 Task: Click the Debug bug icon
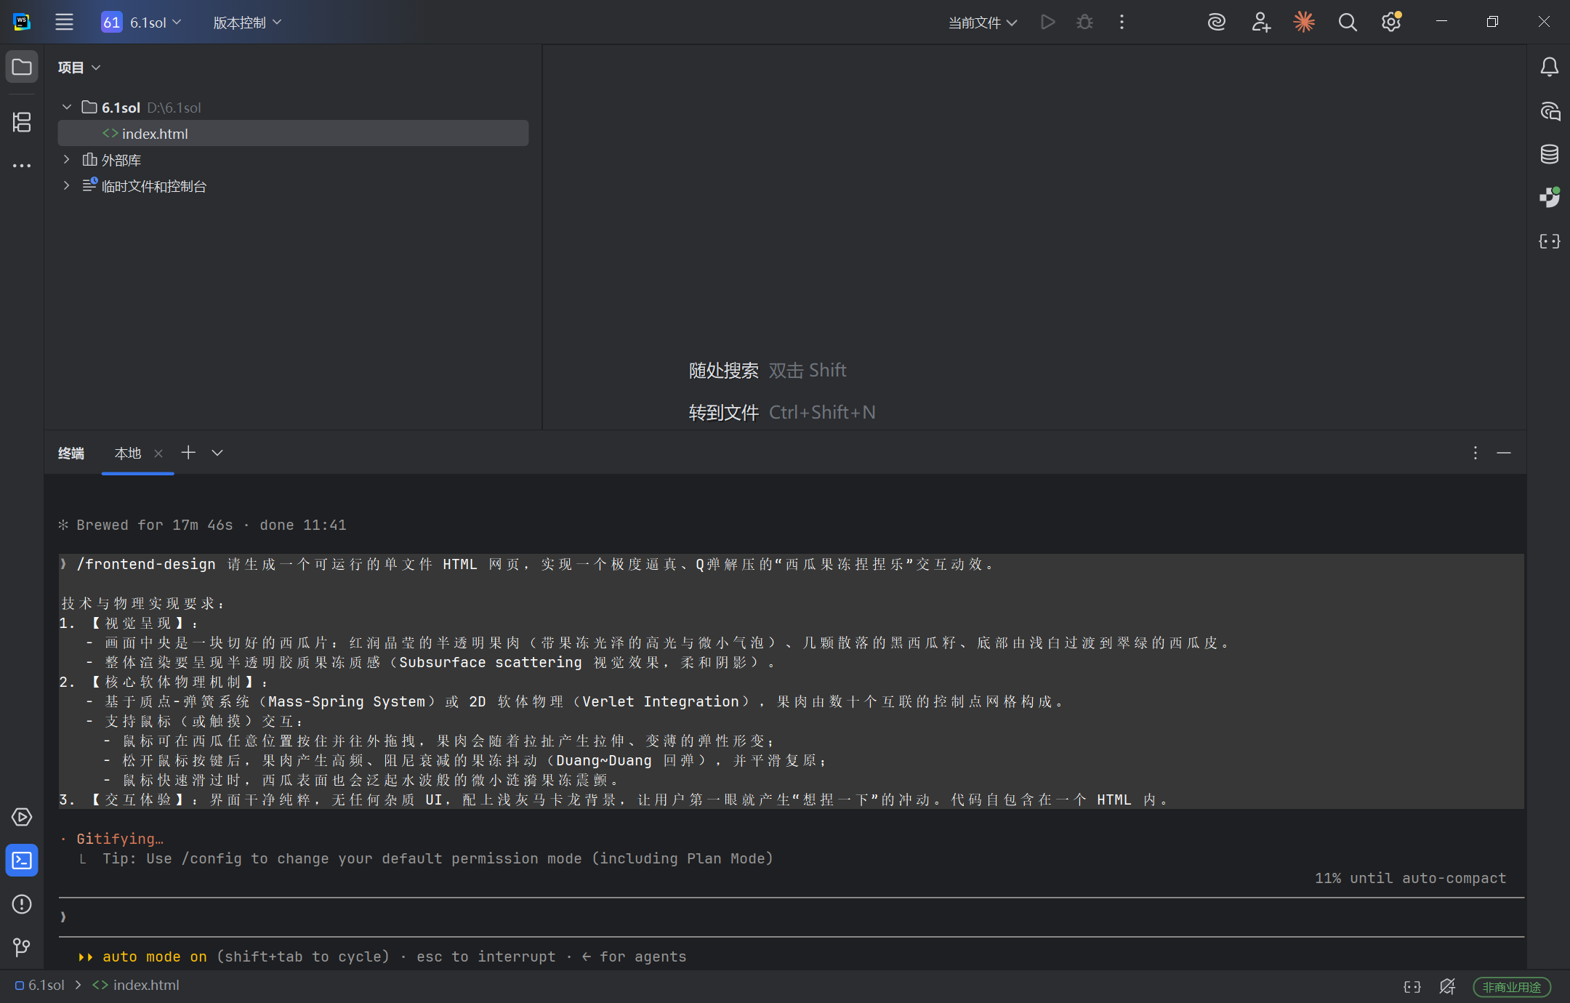pos(1084,22)
